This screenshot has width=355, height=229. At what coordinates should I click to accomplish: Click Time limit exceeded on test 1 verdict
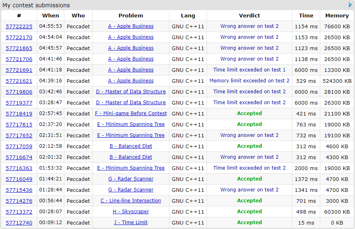click(249, 70)
